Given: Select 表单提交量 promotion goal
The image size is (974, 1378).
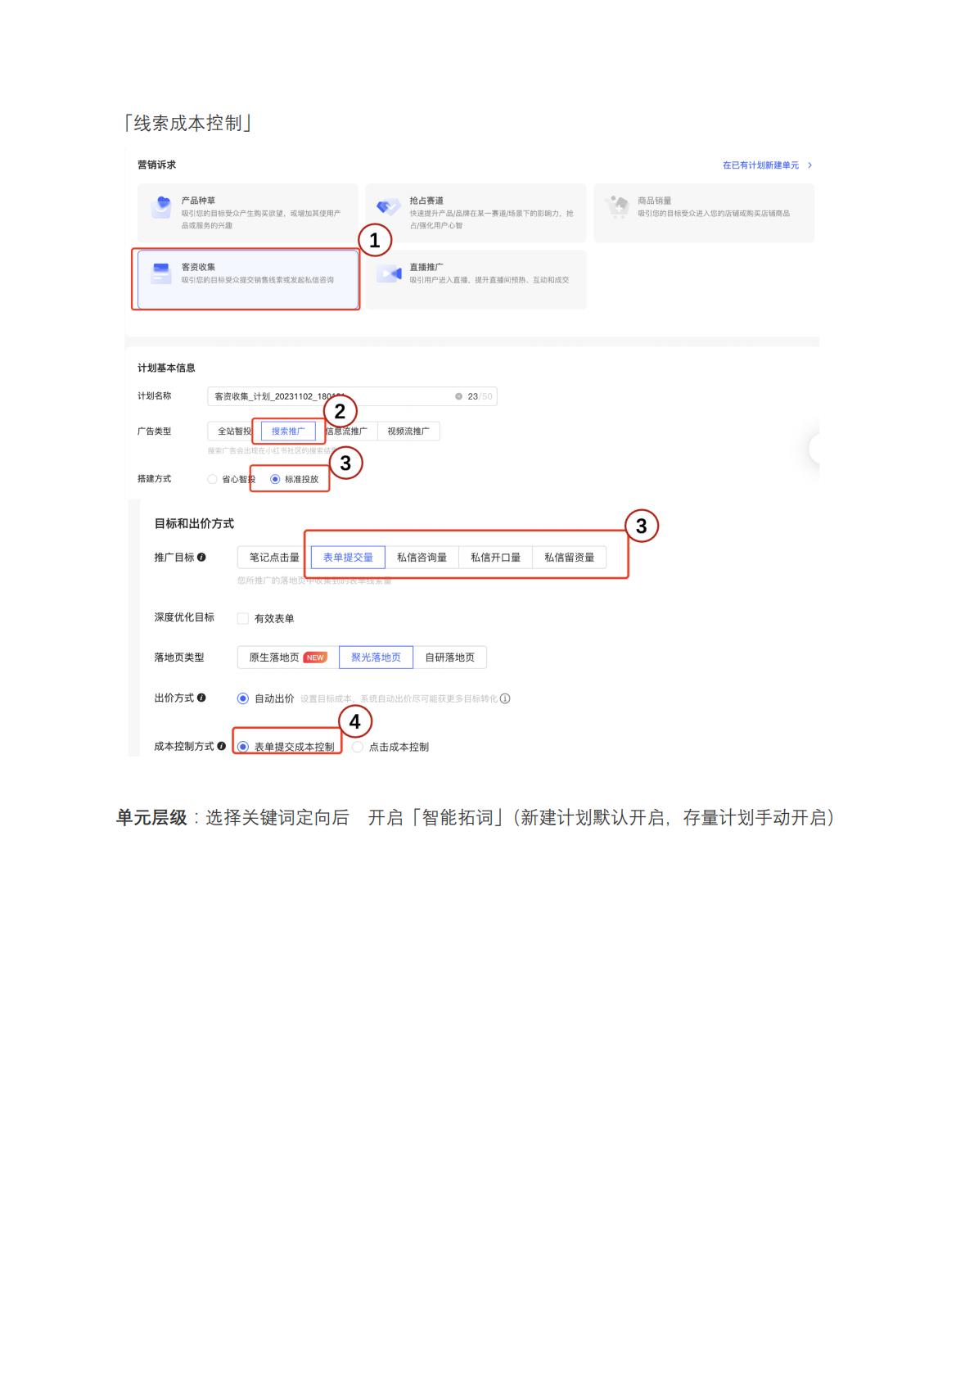Looking at the screenshot, I should 348,558.
